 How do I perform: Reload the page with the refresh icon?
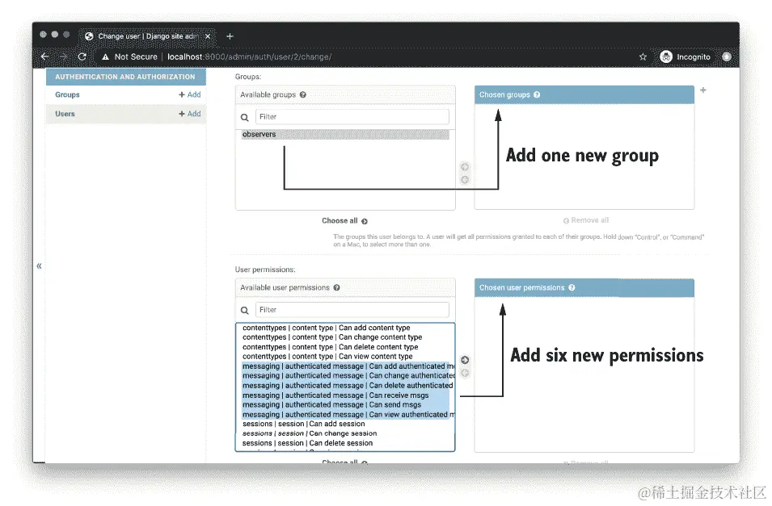(82, 56)
